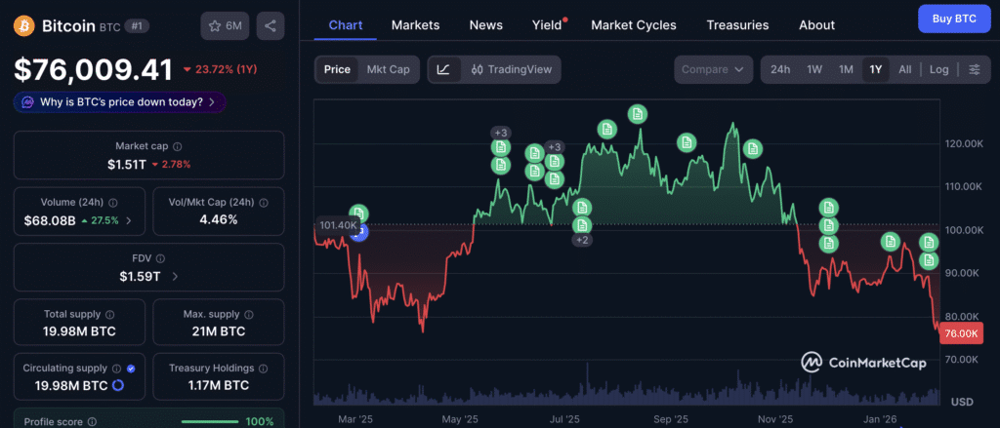This screenshot has height=428, width=1000.
Task: Open the share icon button
Action: 271,25
